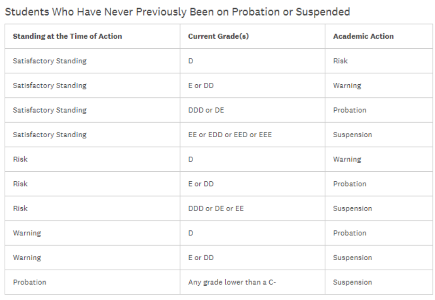This screenshot has height=300, width=435.
Task: Click the Probation cell in the standing column
Action: coord(29,282)
